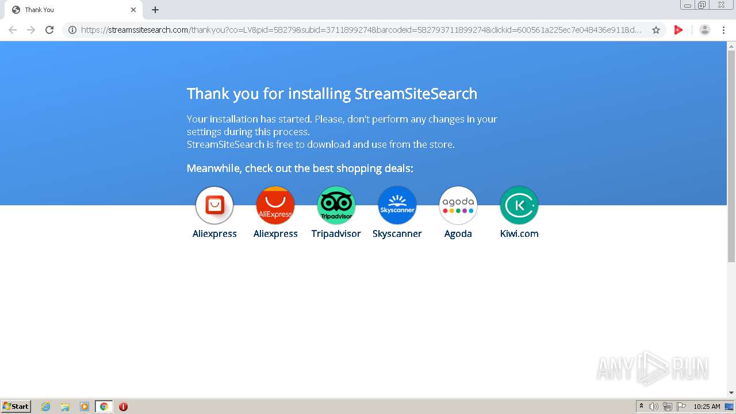
Task: Click the Skyscanner text link
Action: click(x=397, y=234)
